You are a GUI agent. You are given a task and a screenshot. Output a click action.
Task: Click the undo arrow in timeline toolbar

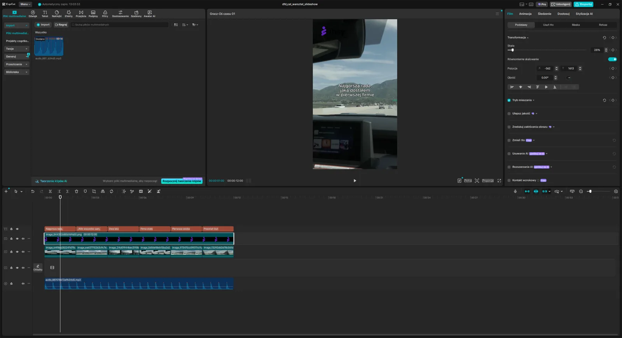pos(33,192)
